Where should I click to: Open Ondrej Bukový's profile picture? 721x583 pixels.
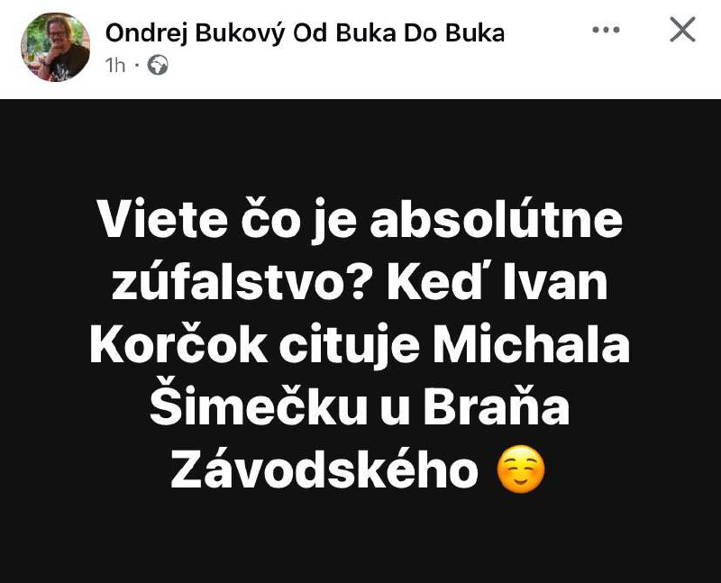(x=55, y=47)
